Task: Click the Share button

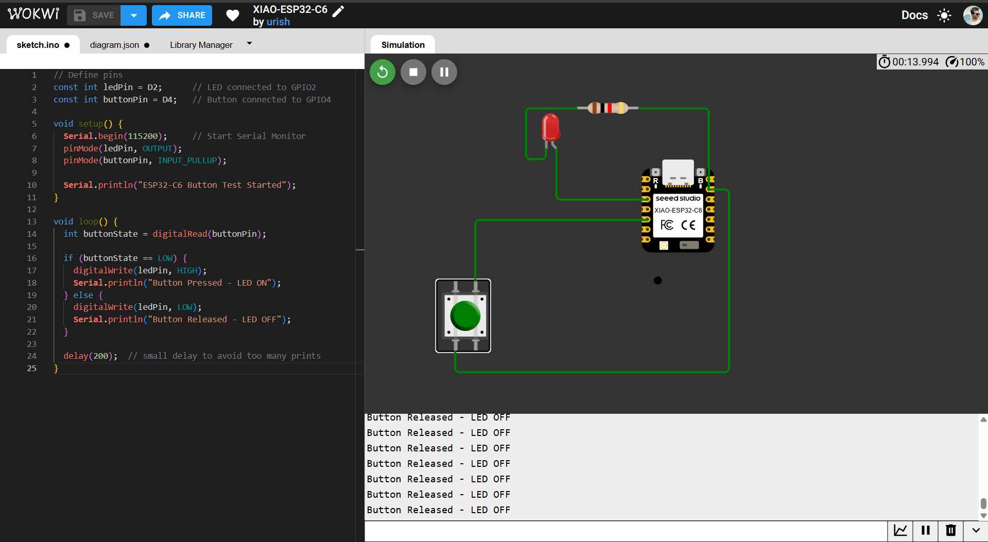Action: tap(182, 15)
